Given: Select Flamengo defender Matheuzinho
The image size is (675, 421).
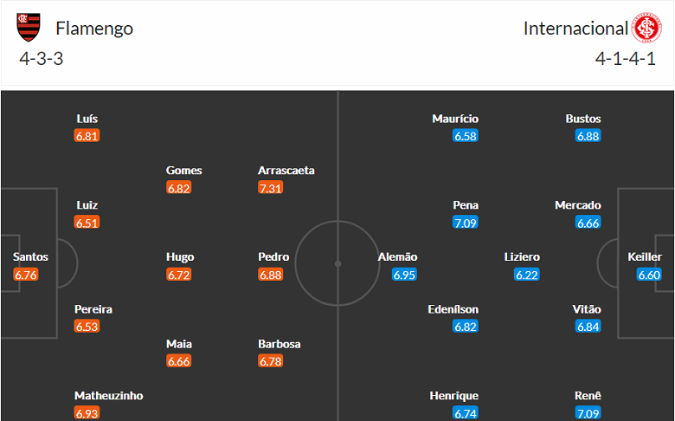Looking at the screenshot, I should (109, 396).
